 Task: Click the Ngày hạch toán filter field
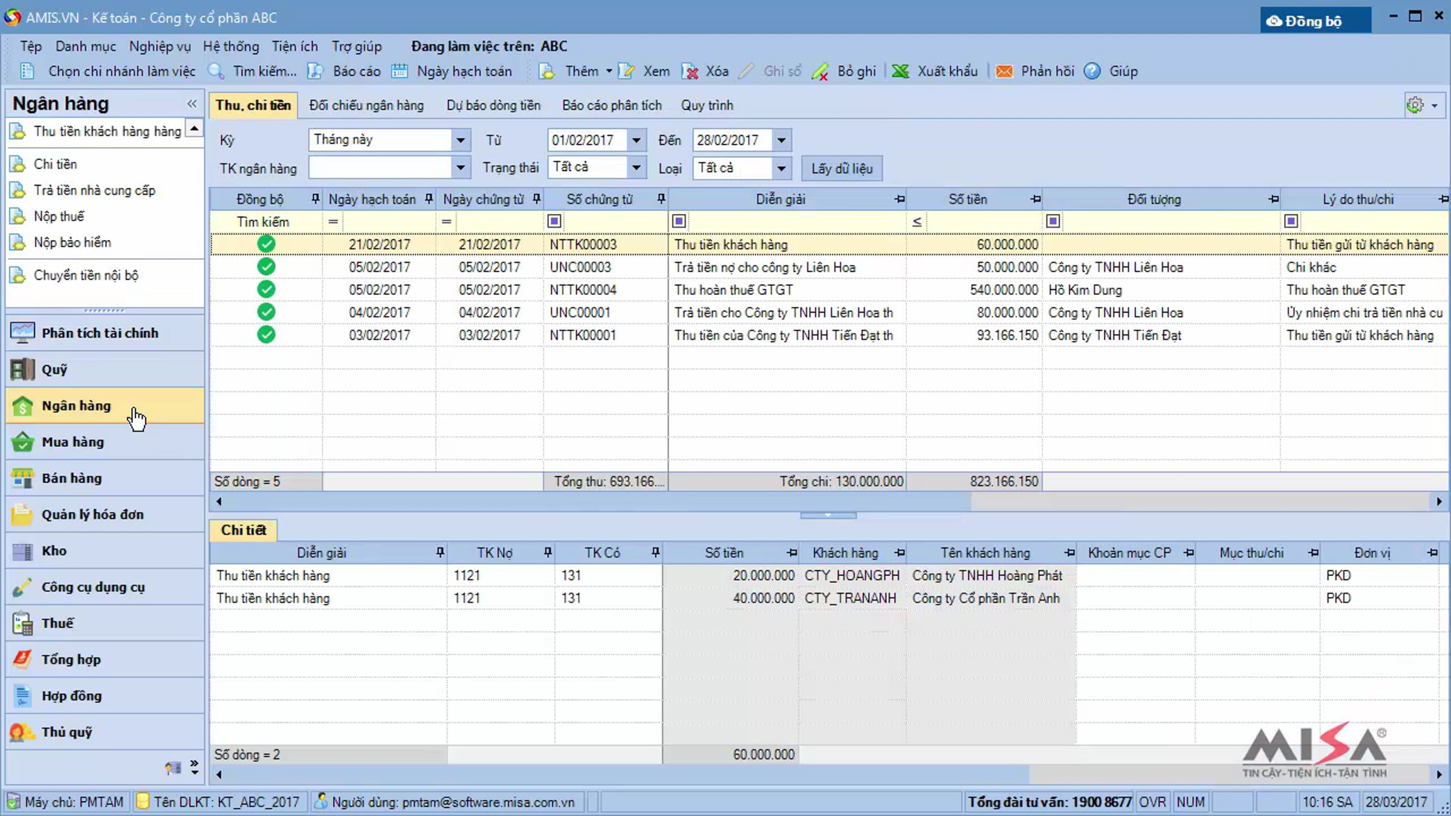(x=388, y=221)
